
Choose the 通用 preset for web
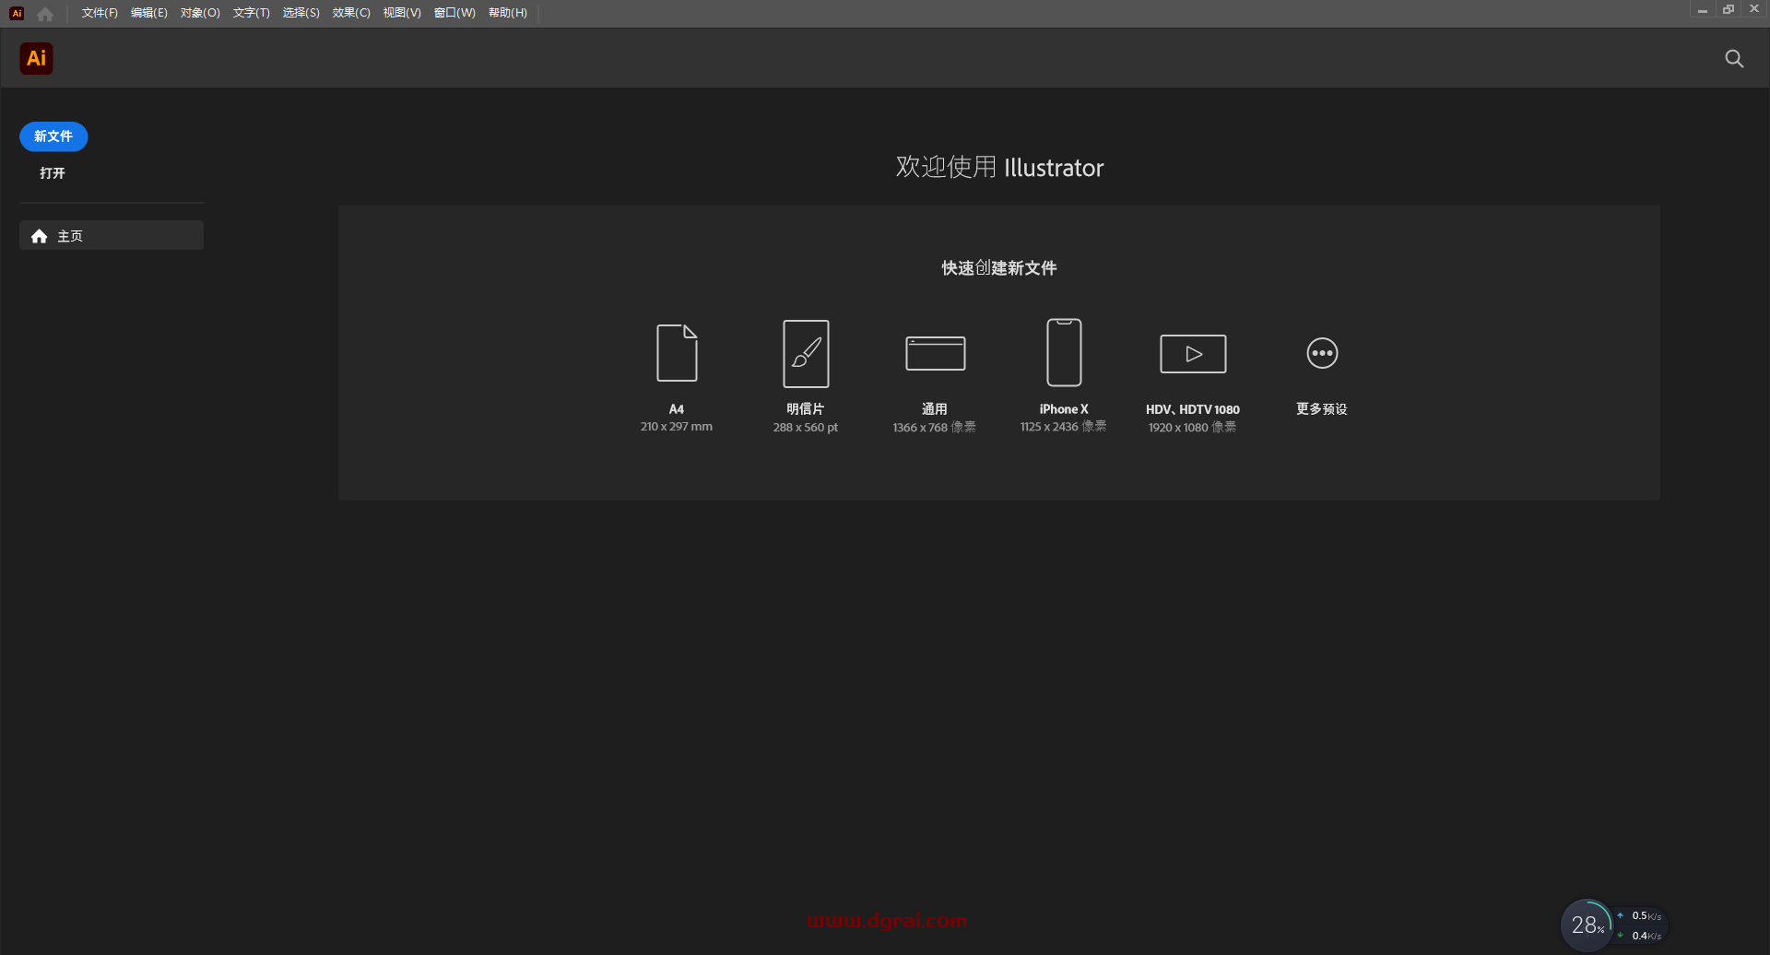(x=934, y=372)
